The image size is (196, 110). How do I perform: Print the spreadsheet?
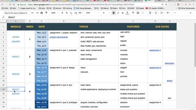coord(42,13)
